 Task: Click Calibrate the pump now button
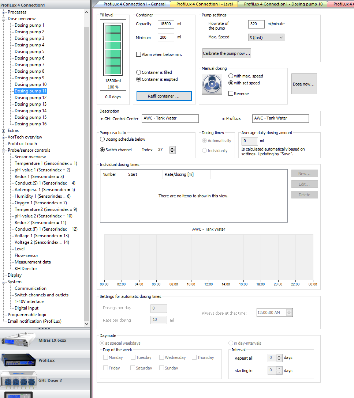[x=227, y=53]
